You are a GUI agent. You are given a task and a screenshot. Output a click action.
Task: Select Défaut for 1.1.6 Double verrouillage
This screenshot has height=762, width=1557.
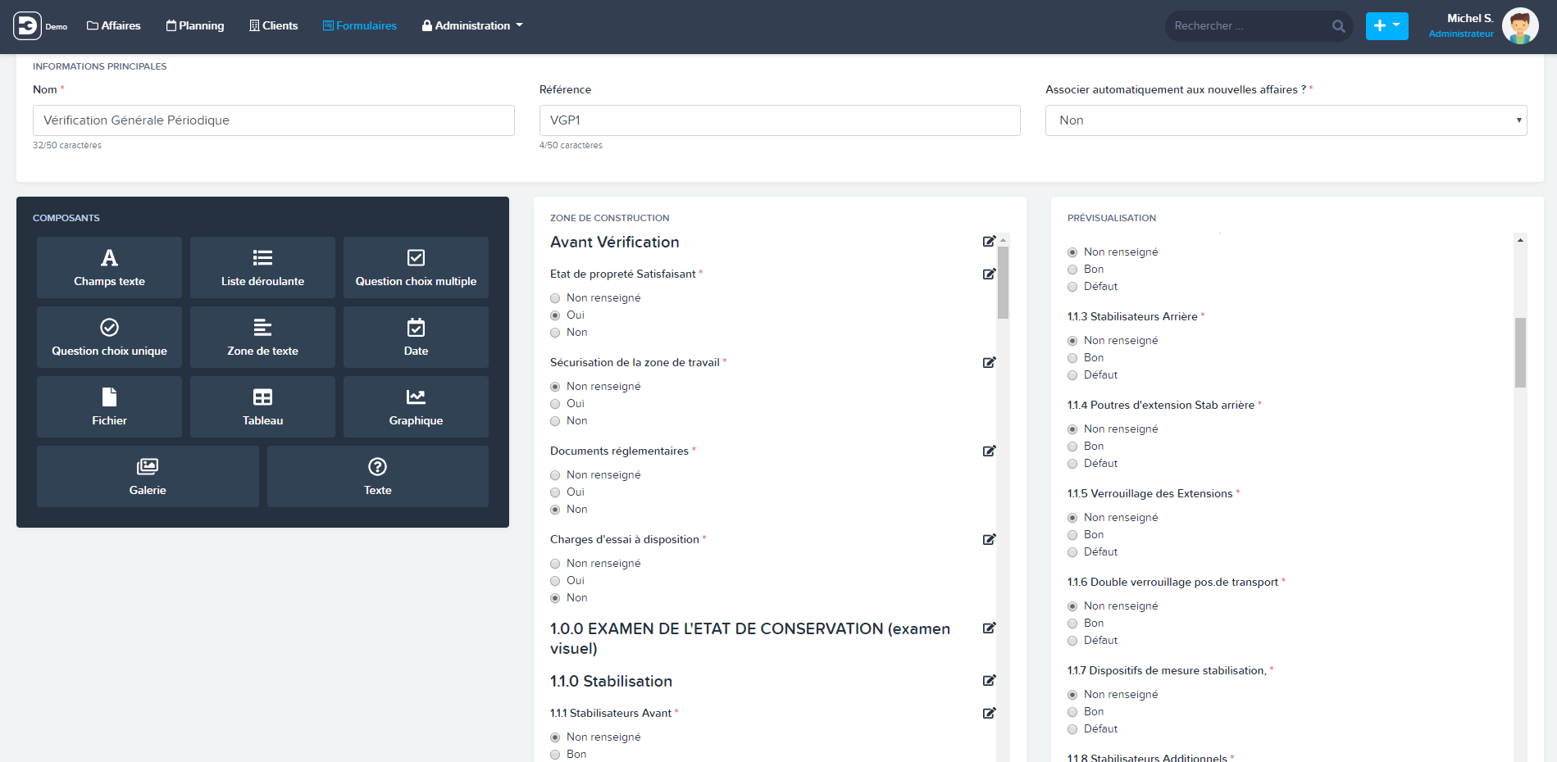coord(1072,641)
